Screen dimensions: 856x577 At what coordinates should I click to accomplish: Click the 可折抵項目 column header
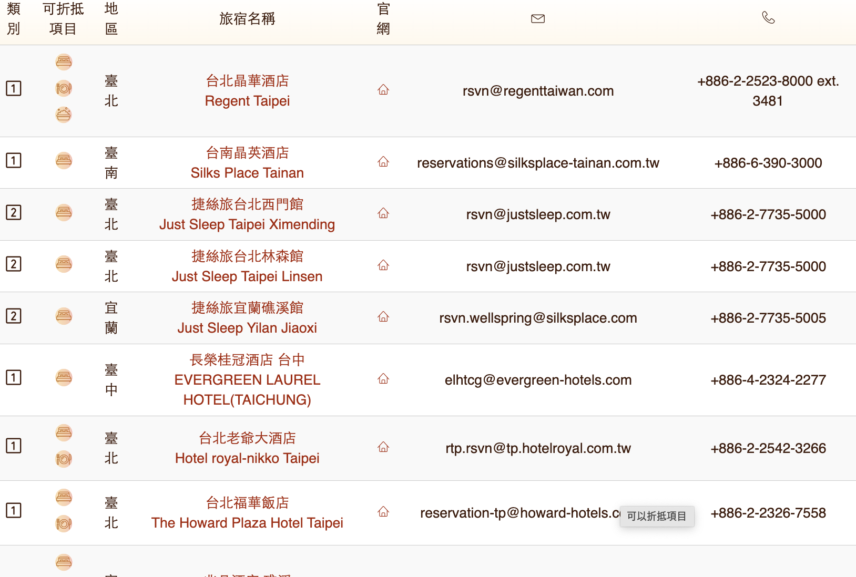click(63, 19)
